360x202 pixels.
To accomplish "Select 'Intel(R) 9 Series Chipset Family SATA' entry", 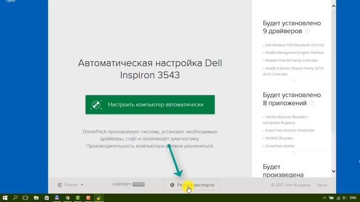I will click(293, 71).
